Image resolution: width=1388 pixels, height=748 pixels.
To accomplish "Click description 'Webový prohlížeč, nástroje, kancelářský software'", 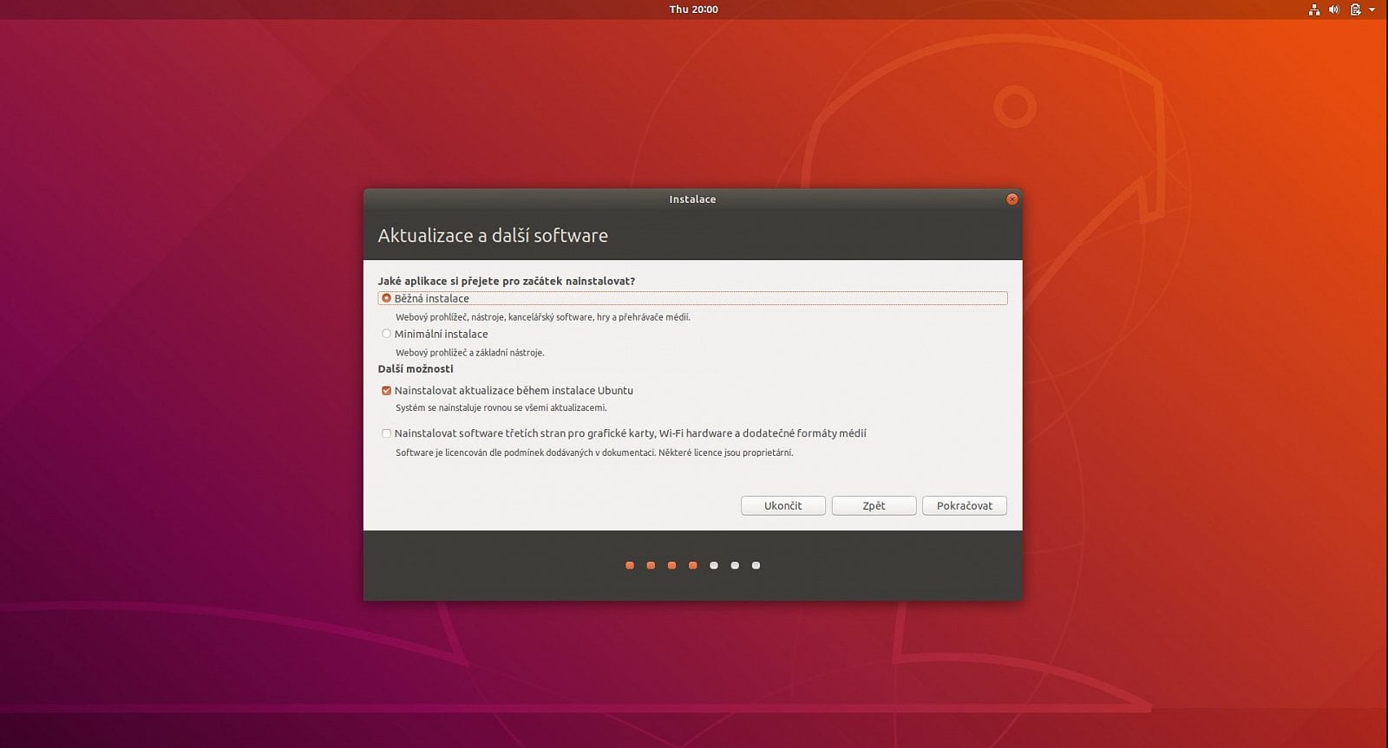I will click(543, 317).
